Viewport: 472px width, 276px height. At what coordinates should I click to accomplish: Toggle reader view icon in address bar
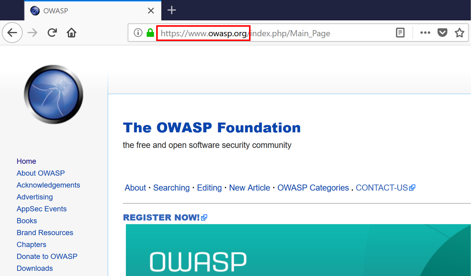pyautogui.click(x=400, y=33)
